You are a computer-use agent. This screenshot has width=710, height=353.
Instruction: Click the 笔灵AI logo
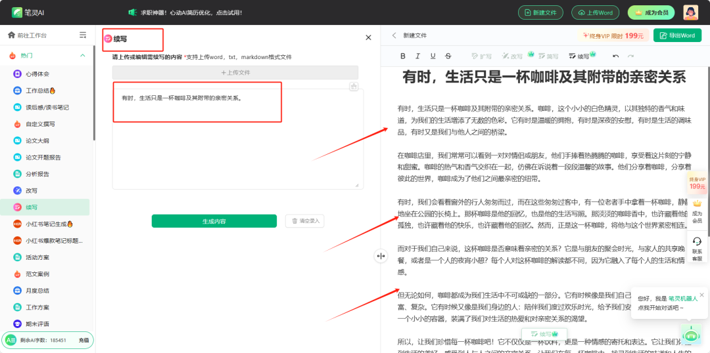pos(28,12)
